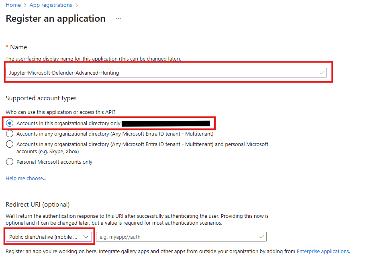Open the Help me choose link
This screenshot has width=384, height=276.
point(26,179)
